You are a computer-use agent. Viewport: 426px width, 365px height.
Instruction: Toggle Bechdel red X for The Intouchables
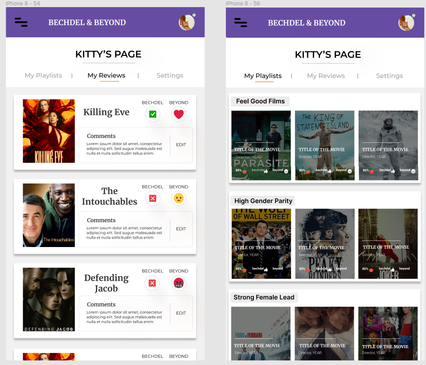pyautogui.click(x=153, y=198)
